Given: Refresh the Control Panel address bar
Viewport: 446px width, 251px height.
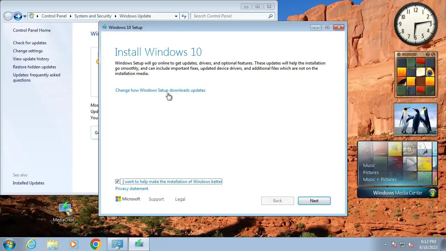Looking at the screenshot, I should (184, 16).
